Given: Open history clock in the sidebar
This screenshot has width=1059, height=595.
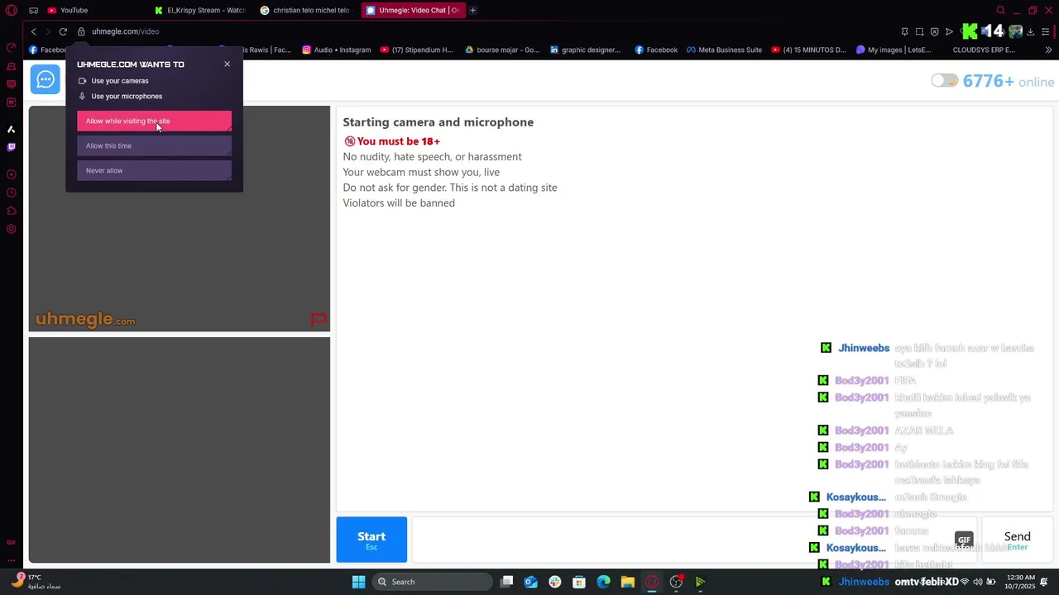Looking at the screenshot, I should [x=12, y=193].
